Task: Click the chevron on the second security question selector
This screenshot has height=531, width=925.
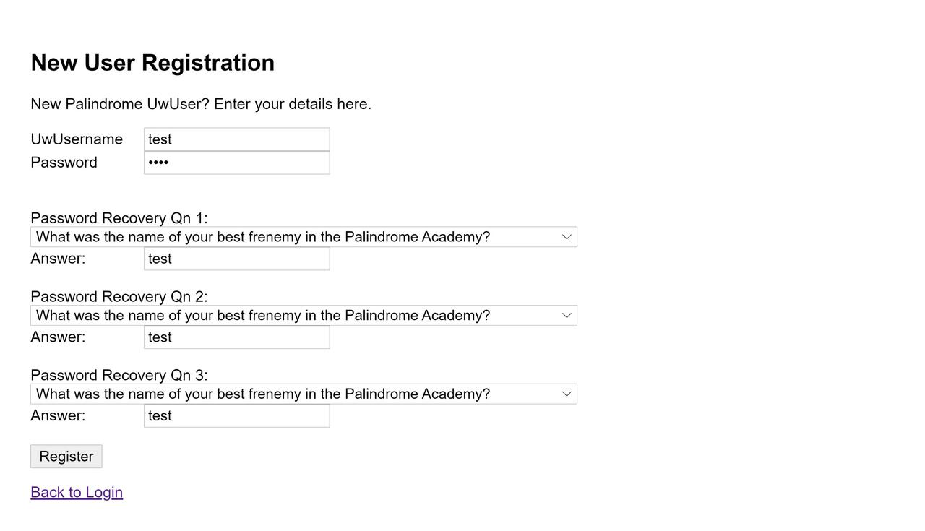Action: click(567, 315)
